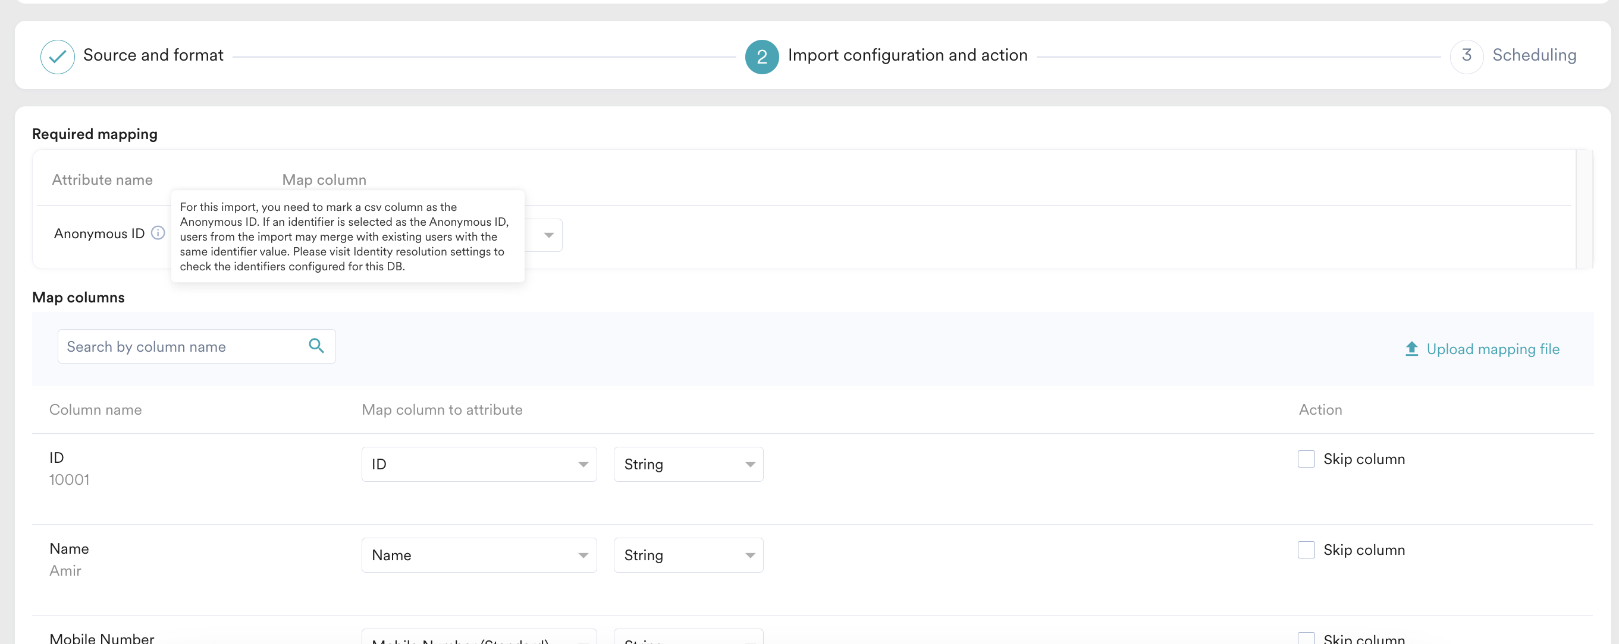Check Skip column for Mobile Number row
1619x644 pixels.
coord(1306,637)
